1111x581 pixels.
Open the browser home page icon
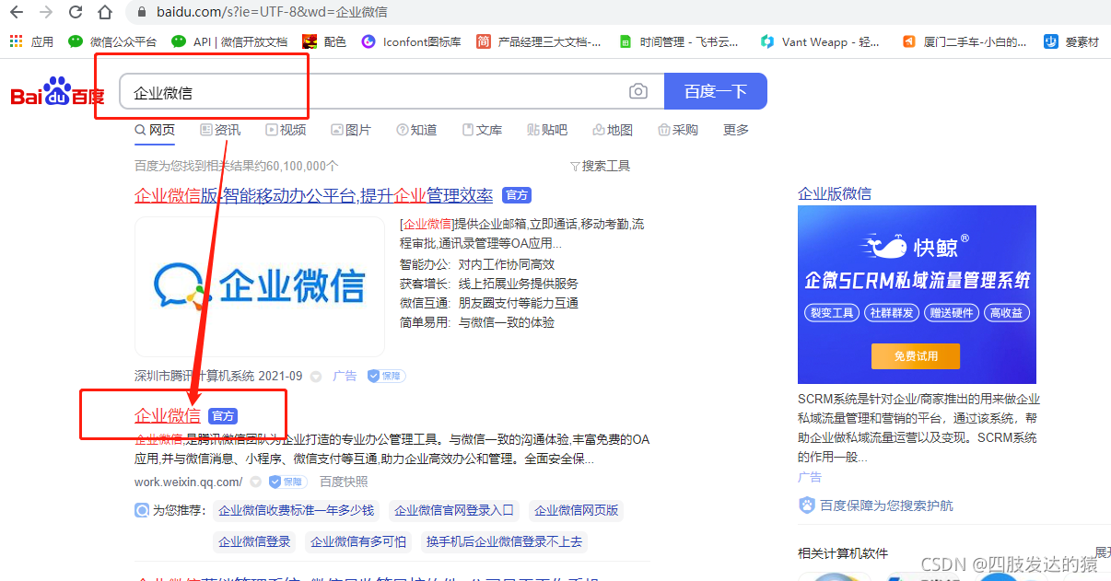105,12
